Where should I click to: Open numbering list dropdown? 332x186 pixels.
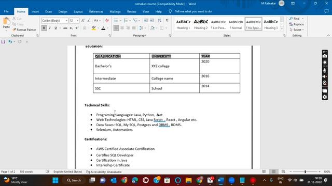click(x=130, y=21)
